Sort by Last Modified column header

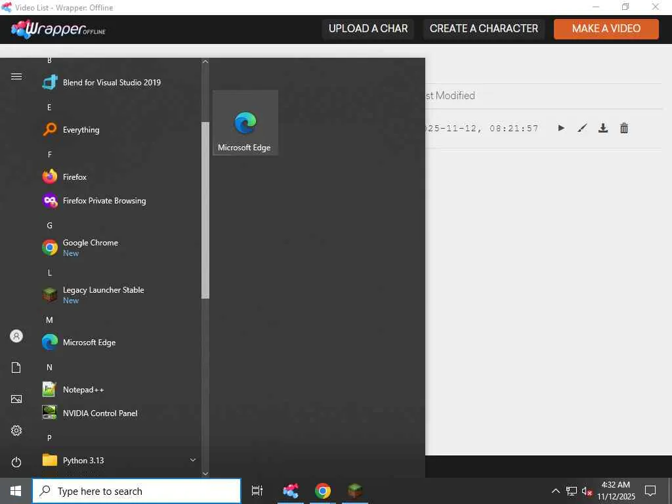[x=450, y=96]
